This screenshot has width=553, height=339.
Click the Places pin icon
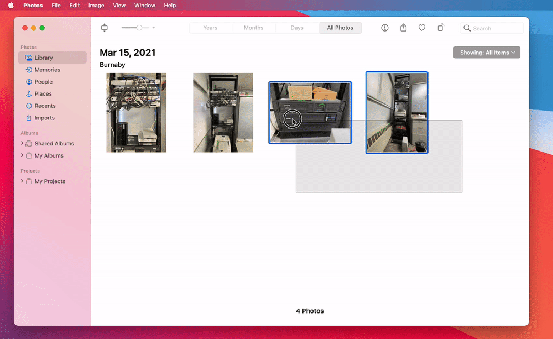(29, 93)
